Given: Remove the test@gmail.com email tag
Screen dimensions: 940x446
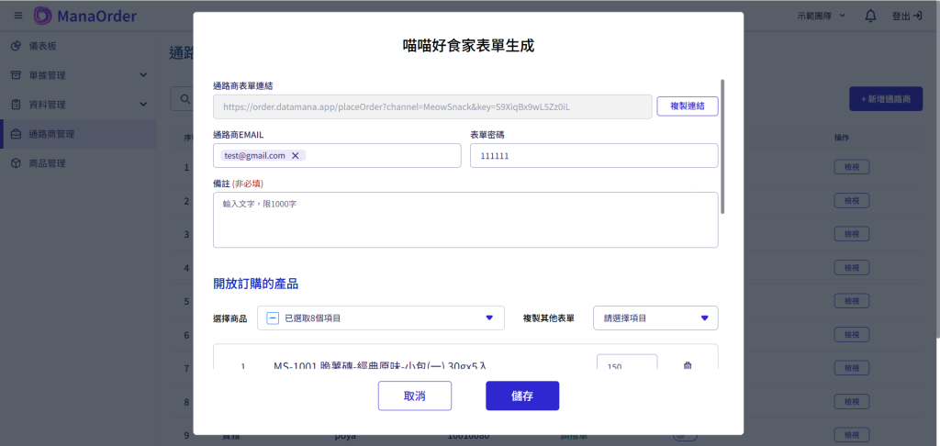Looking at the screenshot, I should click(x=295, y=156).
